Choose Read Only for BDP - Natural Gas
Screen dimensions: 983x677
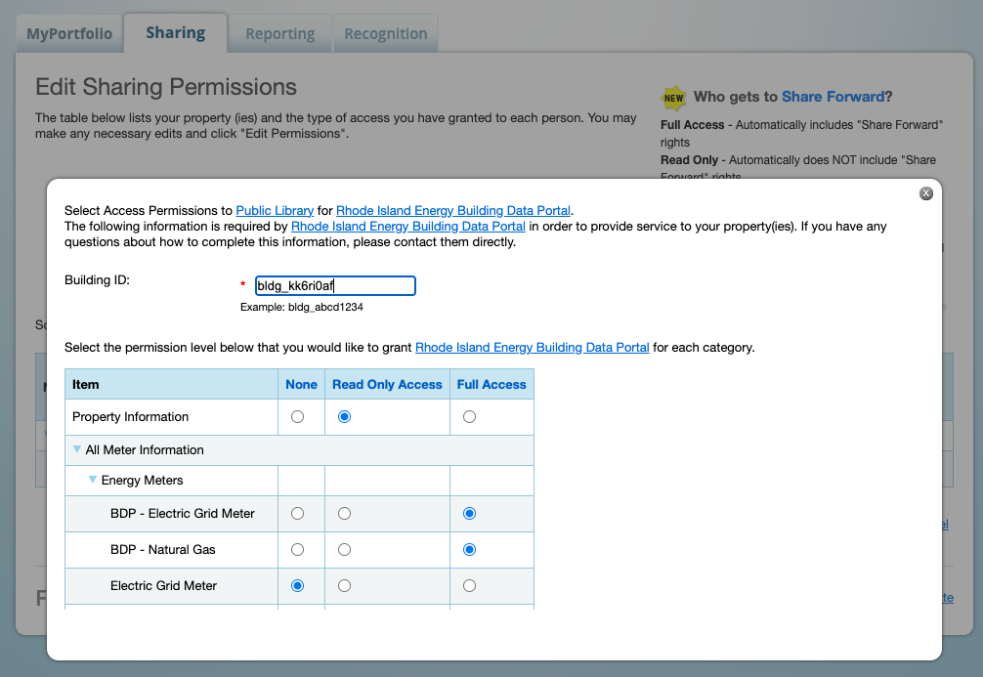(344, 550)
